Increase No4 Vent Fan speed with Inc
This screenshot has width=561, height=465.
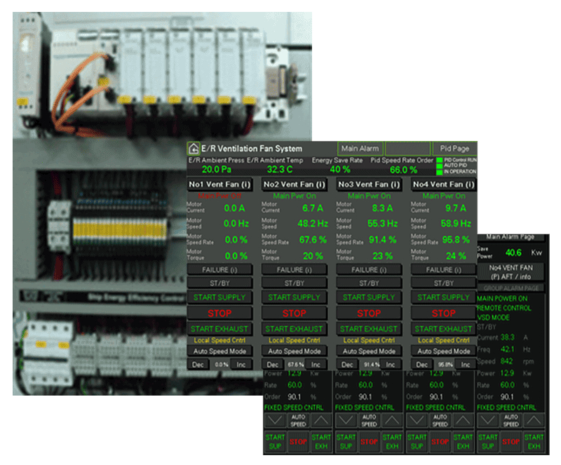466,365
